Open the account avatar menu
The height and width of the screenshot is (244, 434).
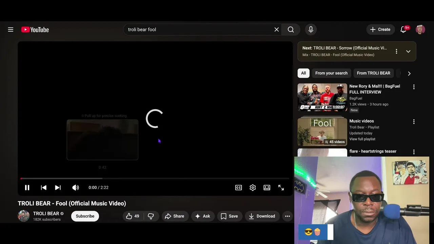[420, 29]
